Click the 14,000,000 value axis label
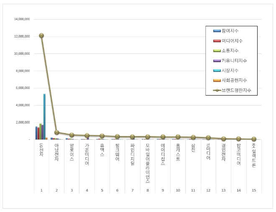Image resolution: width=276 pixels, height=212 pixels. 22,19
